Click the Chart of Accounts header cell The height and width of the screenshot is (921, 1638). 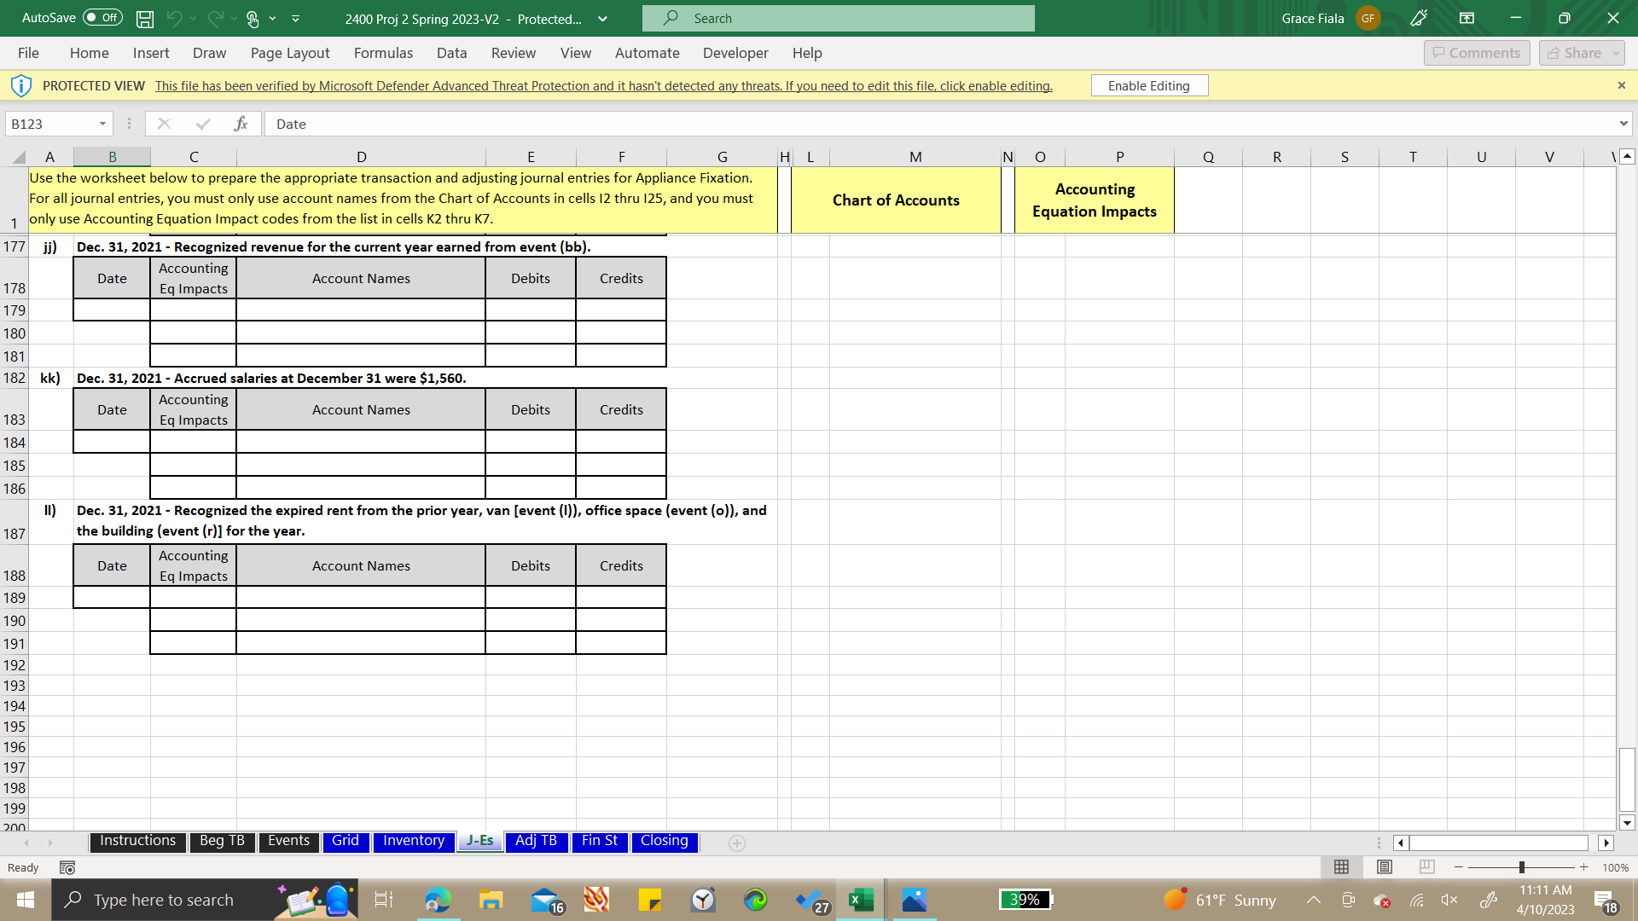pos(896,200)
